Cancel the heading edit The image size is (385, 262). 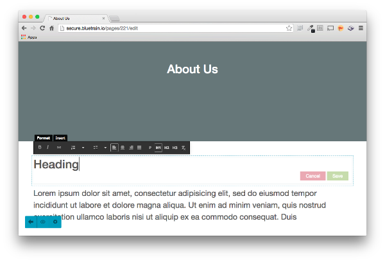(x=312, y=176)
